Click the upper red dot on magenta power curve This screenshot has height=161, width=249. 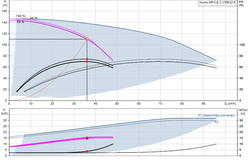click(x=87, y=137)
